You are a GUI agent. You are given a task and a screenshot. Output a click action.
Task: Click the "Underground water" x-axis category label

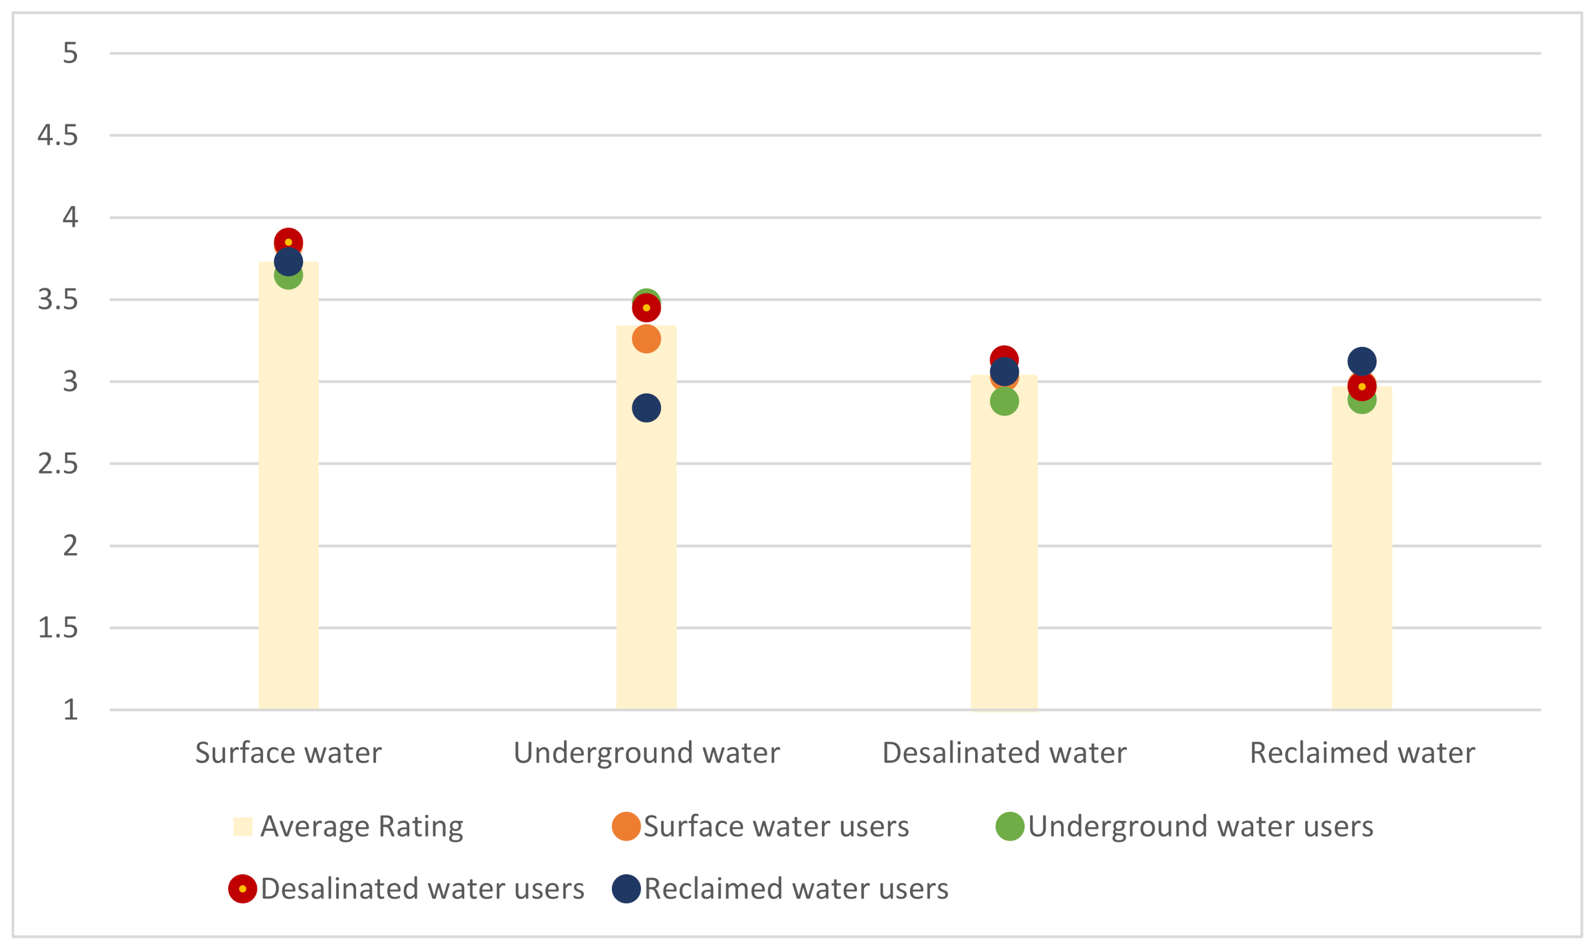pyautogui.click(x=646, y=753)
